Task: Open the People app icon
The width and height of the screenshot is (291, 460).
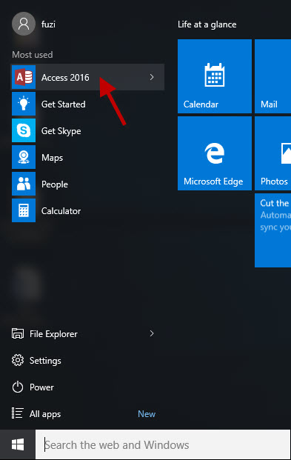Action: (24, 184)
